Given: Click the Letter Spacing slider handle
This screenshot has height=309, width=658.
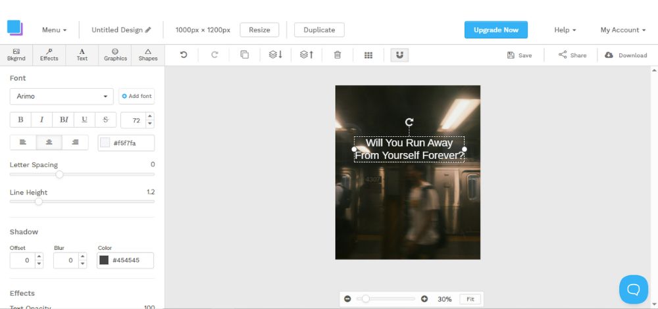Looking at the screenshot, I should coord(60,174).
